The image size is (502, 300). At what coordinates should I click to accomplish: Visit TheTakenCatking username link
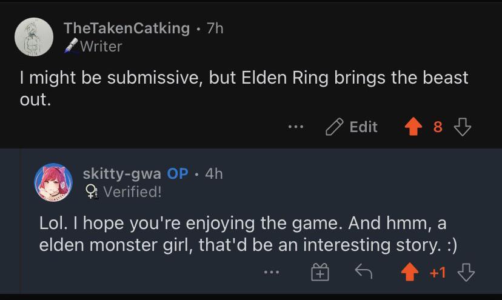[x=127, y=28]
